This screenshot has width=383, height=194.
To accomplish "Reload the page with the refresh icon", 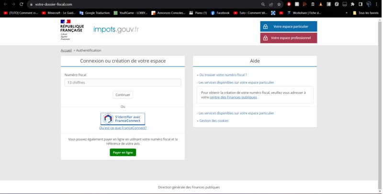I will click(x=22, y=4).
